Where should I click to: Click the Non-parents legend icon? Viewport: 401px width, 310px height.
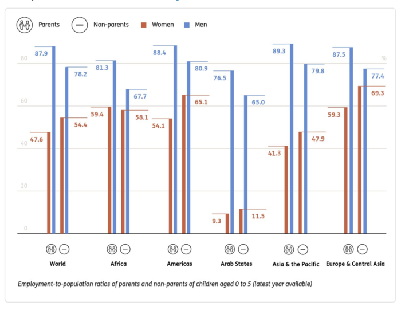[x=80, y=25]
